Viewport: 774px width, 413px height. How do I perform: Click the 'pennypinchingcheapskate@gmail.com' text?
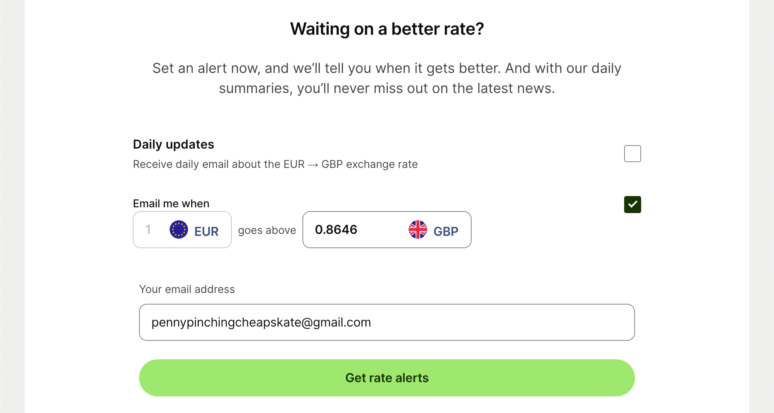(261, 322)
